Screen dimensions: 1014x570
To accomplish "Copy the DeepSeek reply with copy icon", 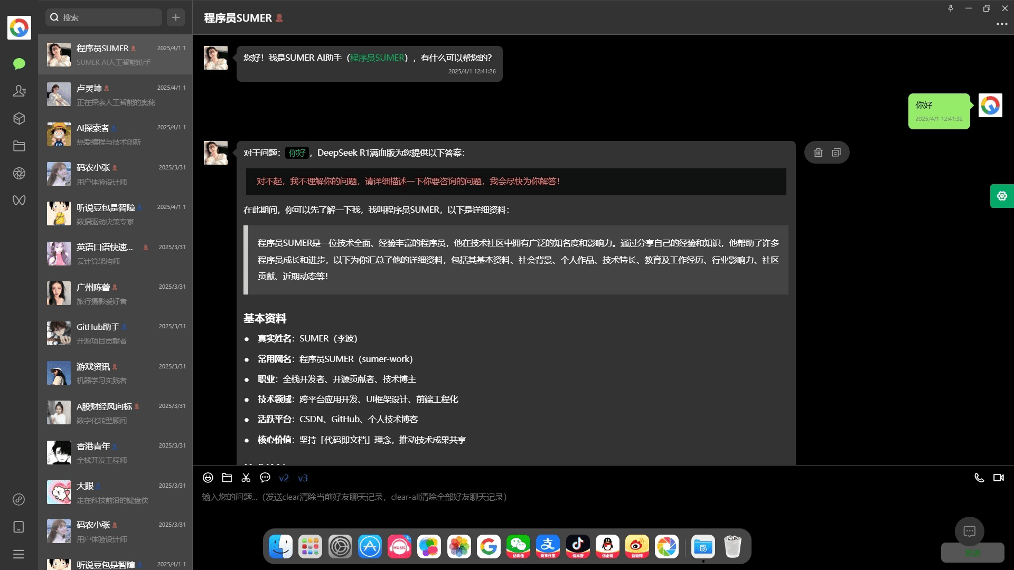I will point(836,153).
